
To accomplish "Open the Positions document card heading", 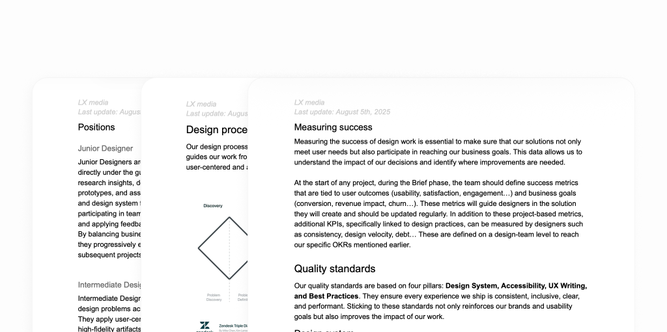I will (x=96, y=127).
